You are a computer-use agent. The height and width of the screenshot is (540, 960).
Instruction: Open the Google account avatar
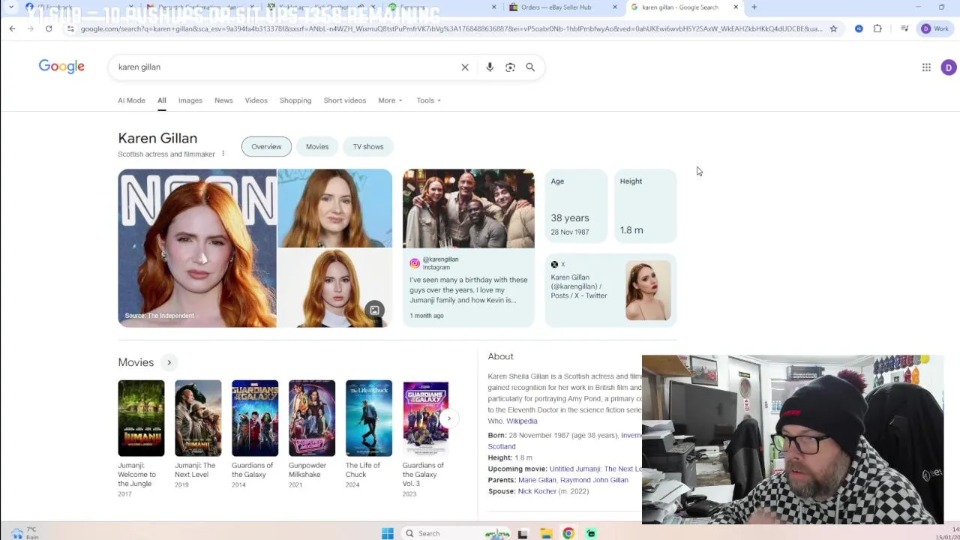coord(949,67)
